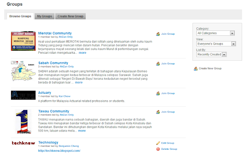Click the join icon beside Sabah Comunnity
The width and height of the screenshot is (244, 154).
(x=158, y=64)
